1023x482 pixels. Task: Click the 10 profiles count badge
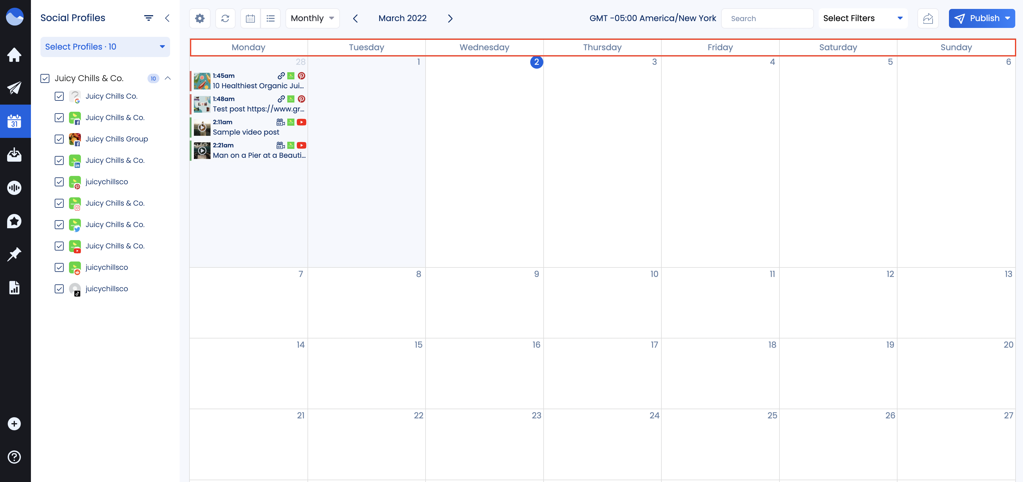[153, 78]
